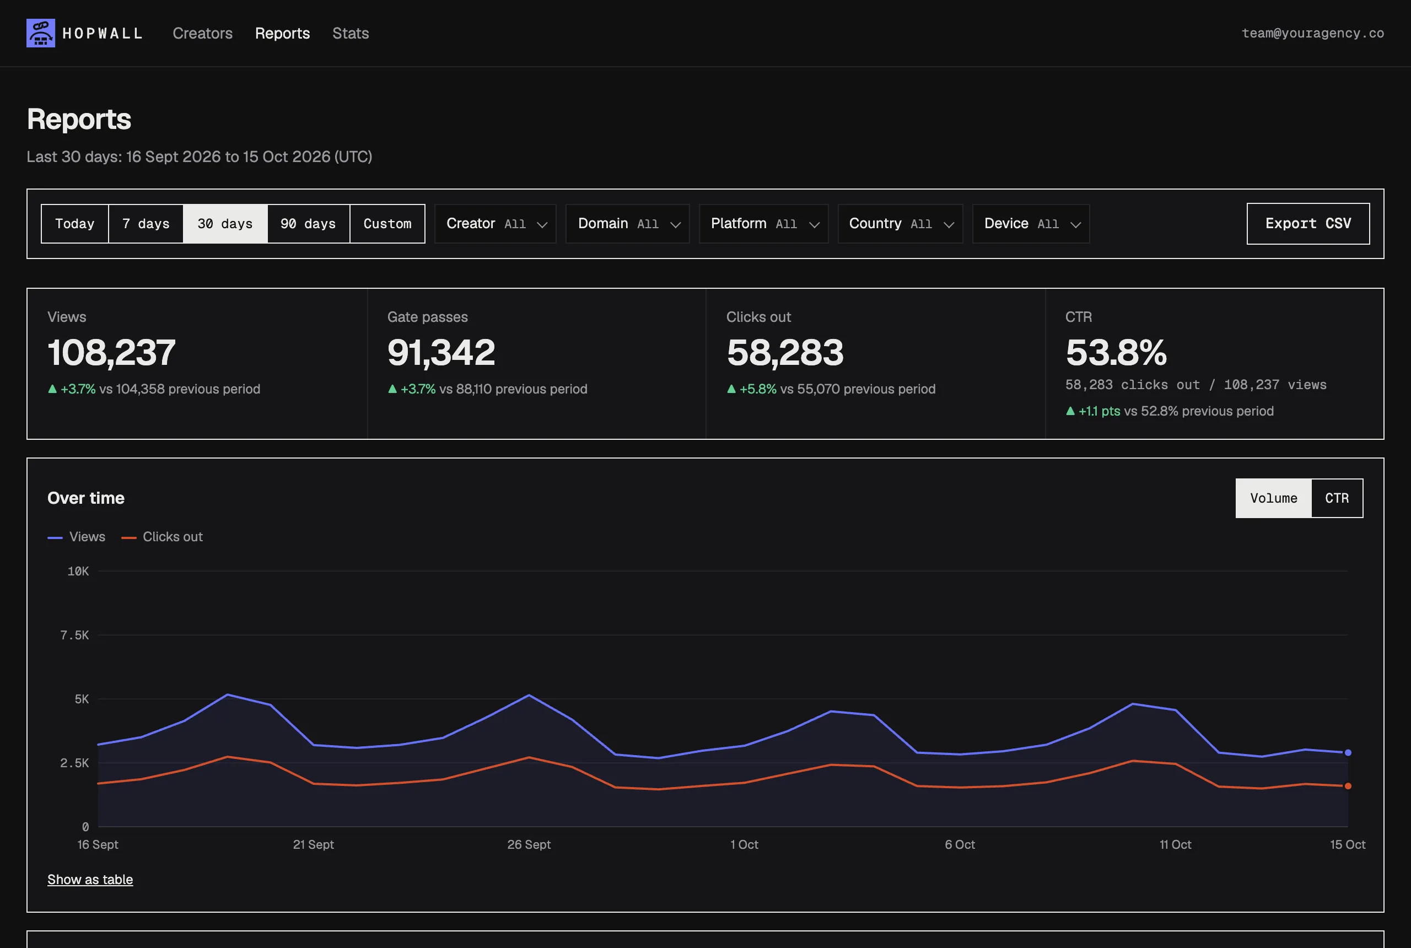Click the "Last 30 days" date range subtitle
The image size is (1411, 948).
coord(200,157)
